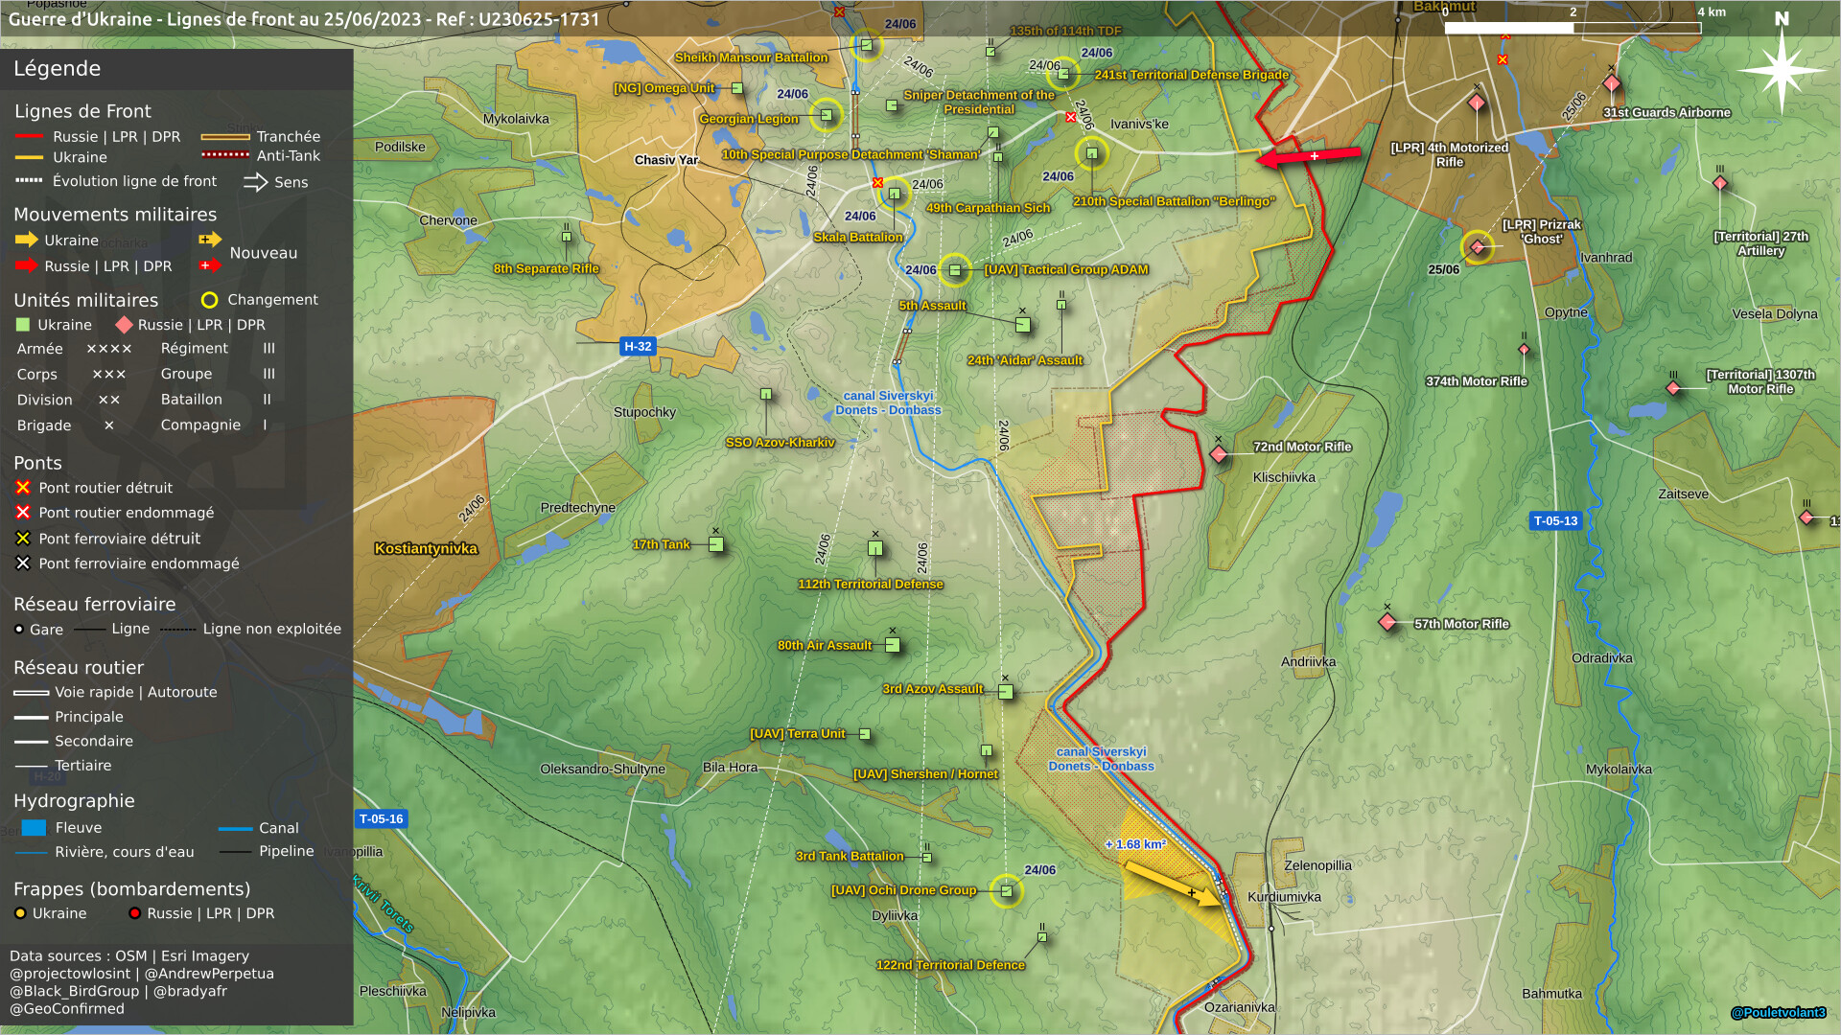Click the circled Ochi Drone Group marker
1841x1035 pixels.
pos(1006,890)
